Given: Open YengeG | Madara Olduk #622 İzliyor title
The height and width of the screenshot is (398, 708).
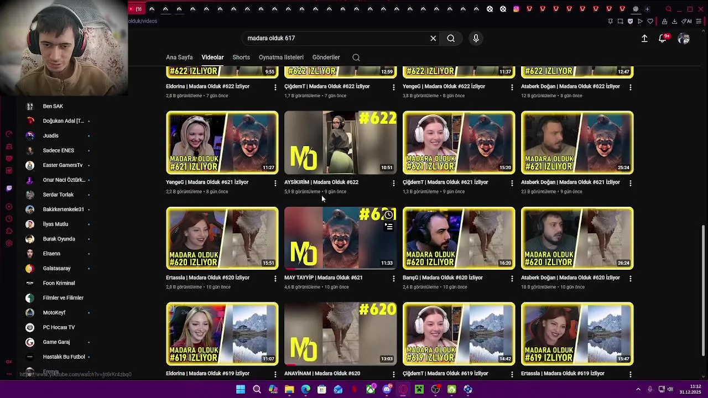Looking at the screenshot, I should pyautogui.click(x=444, y=86).
